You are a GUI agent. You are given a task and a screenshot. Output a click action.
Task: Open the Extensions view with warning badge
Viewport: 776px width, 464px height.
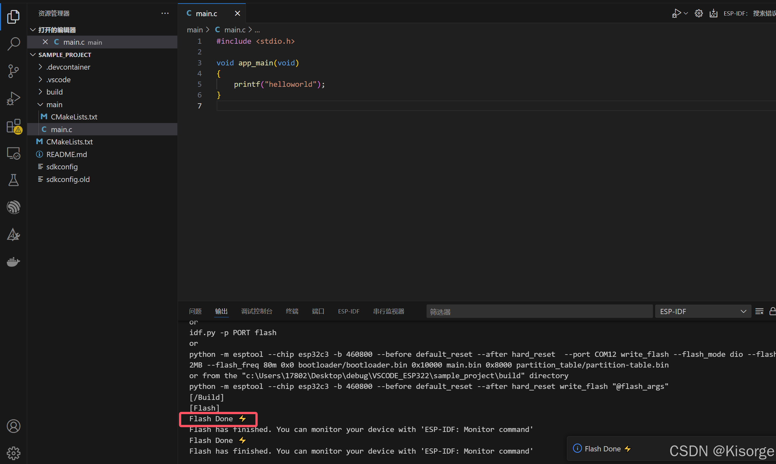14,126
